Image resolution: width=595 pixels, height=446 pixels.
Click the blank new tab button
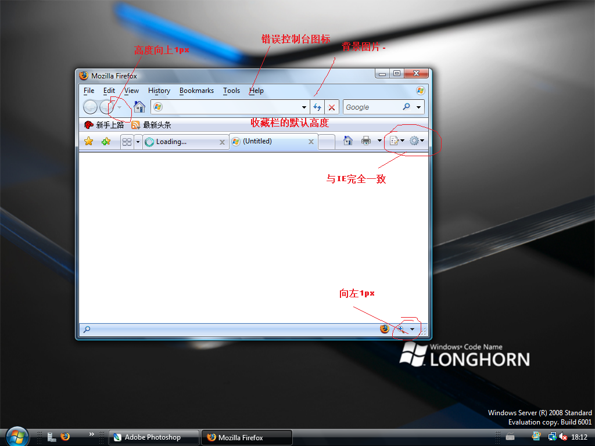click(327, 142)
